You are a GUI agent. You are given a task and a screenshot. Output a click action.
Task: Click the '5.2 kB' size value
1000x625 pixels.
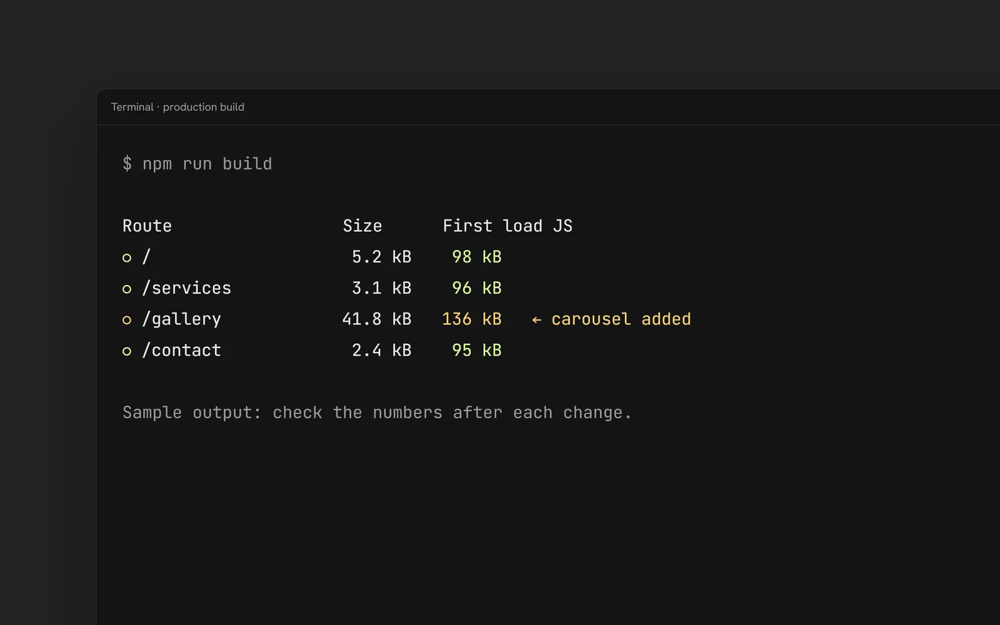[382, 257]
